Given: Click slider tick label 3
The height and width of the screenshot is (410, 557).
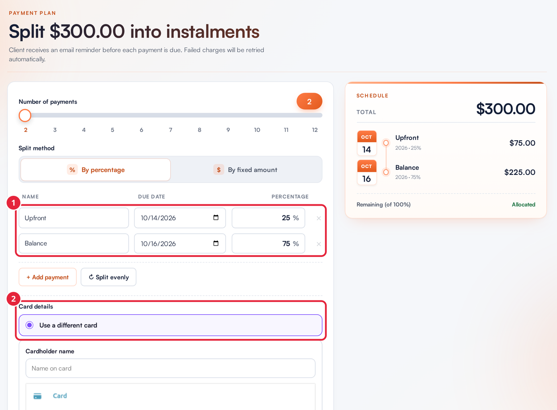Looking at the screenshot, I should pyautogui.click(x=55, y=130).
